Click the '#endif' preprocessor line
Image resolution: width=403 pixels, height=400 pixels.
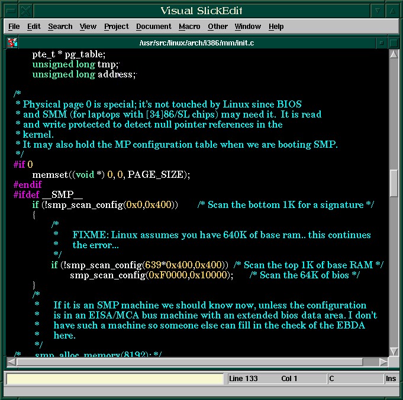click(x=27, y=184)
